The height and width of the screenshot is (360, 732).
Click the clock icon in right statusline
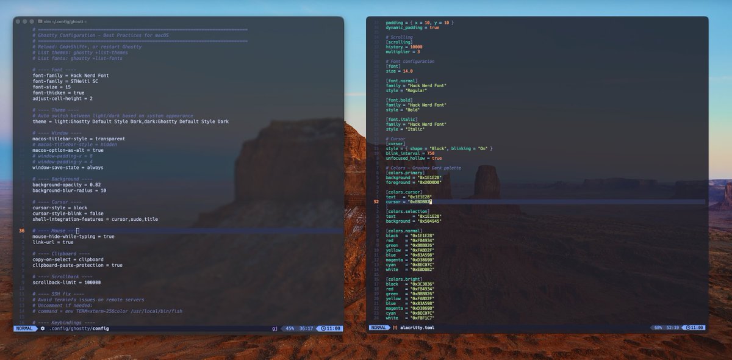click(x=687, y=328)
